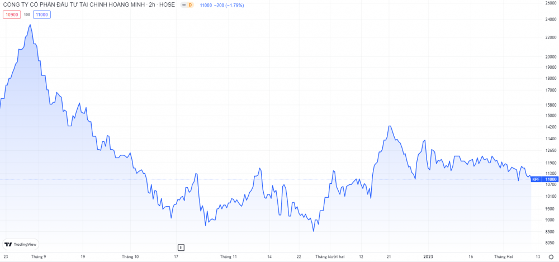Click the KPF symbol label on the price axis
This screenshot has width=559, height=262.
536,179
